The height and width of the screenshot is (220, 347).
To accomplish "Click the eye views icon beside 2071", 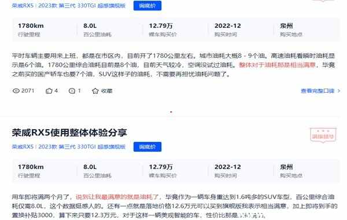I will coord(16,91).
